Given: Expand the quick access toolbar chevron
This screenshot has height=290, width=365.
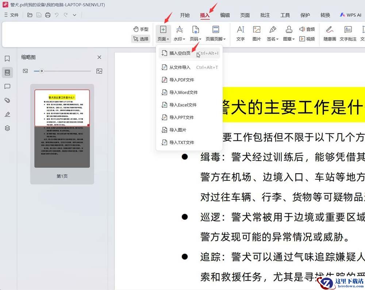Looking at the screenshot, I should click(74, 15).
